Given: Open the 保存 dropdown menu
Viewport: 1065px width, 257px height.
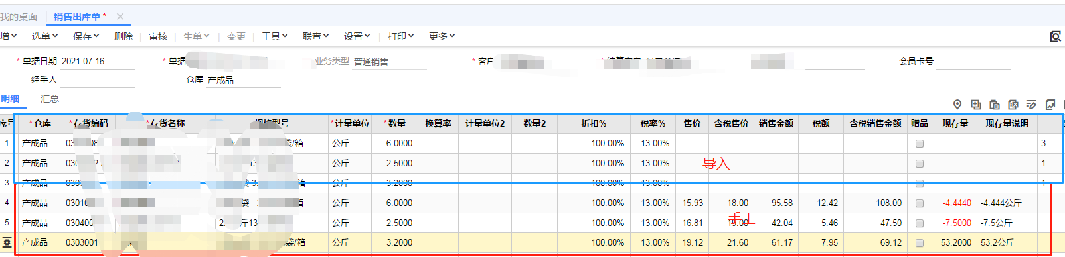Looking at the screenshot, I should click(x=86, y=36).
